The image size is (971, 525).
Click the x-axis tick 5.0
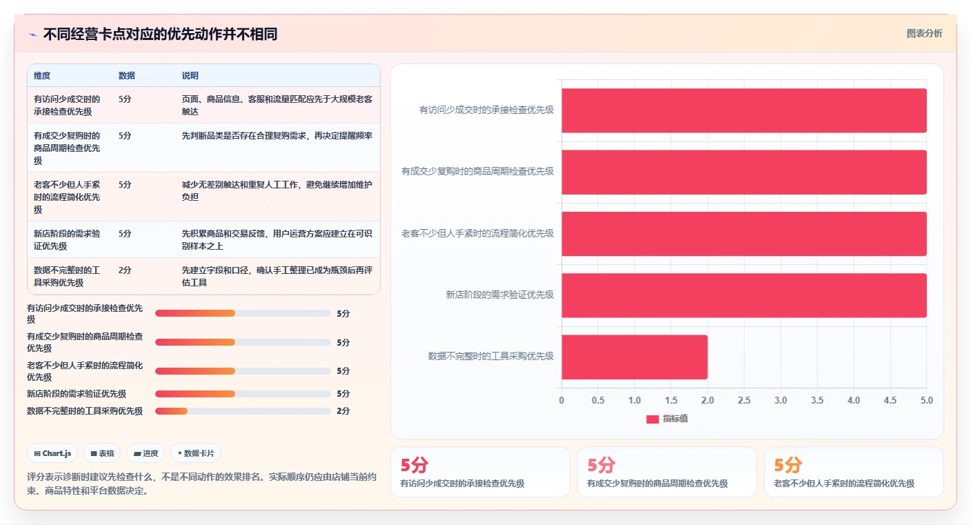[x=926, y=400]
